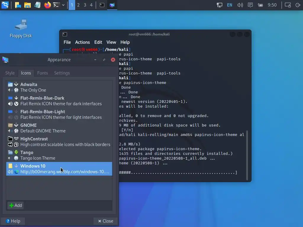
Task: Maximize the Appearance window
Action: (x=104, y=60)
